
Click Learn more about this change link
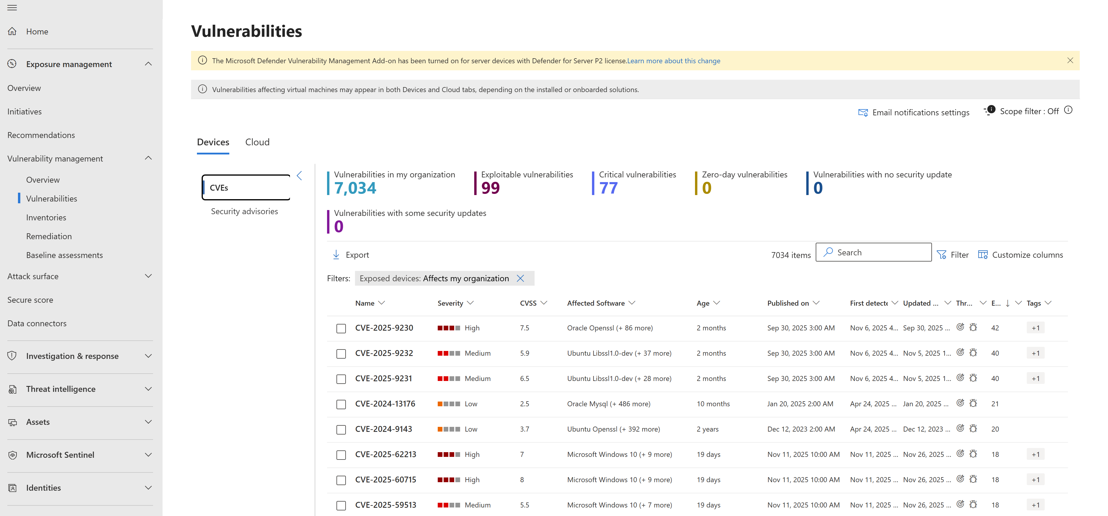pos(674,61)
